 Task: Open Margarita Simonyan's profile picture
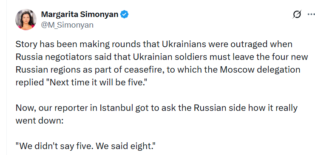26,20
